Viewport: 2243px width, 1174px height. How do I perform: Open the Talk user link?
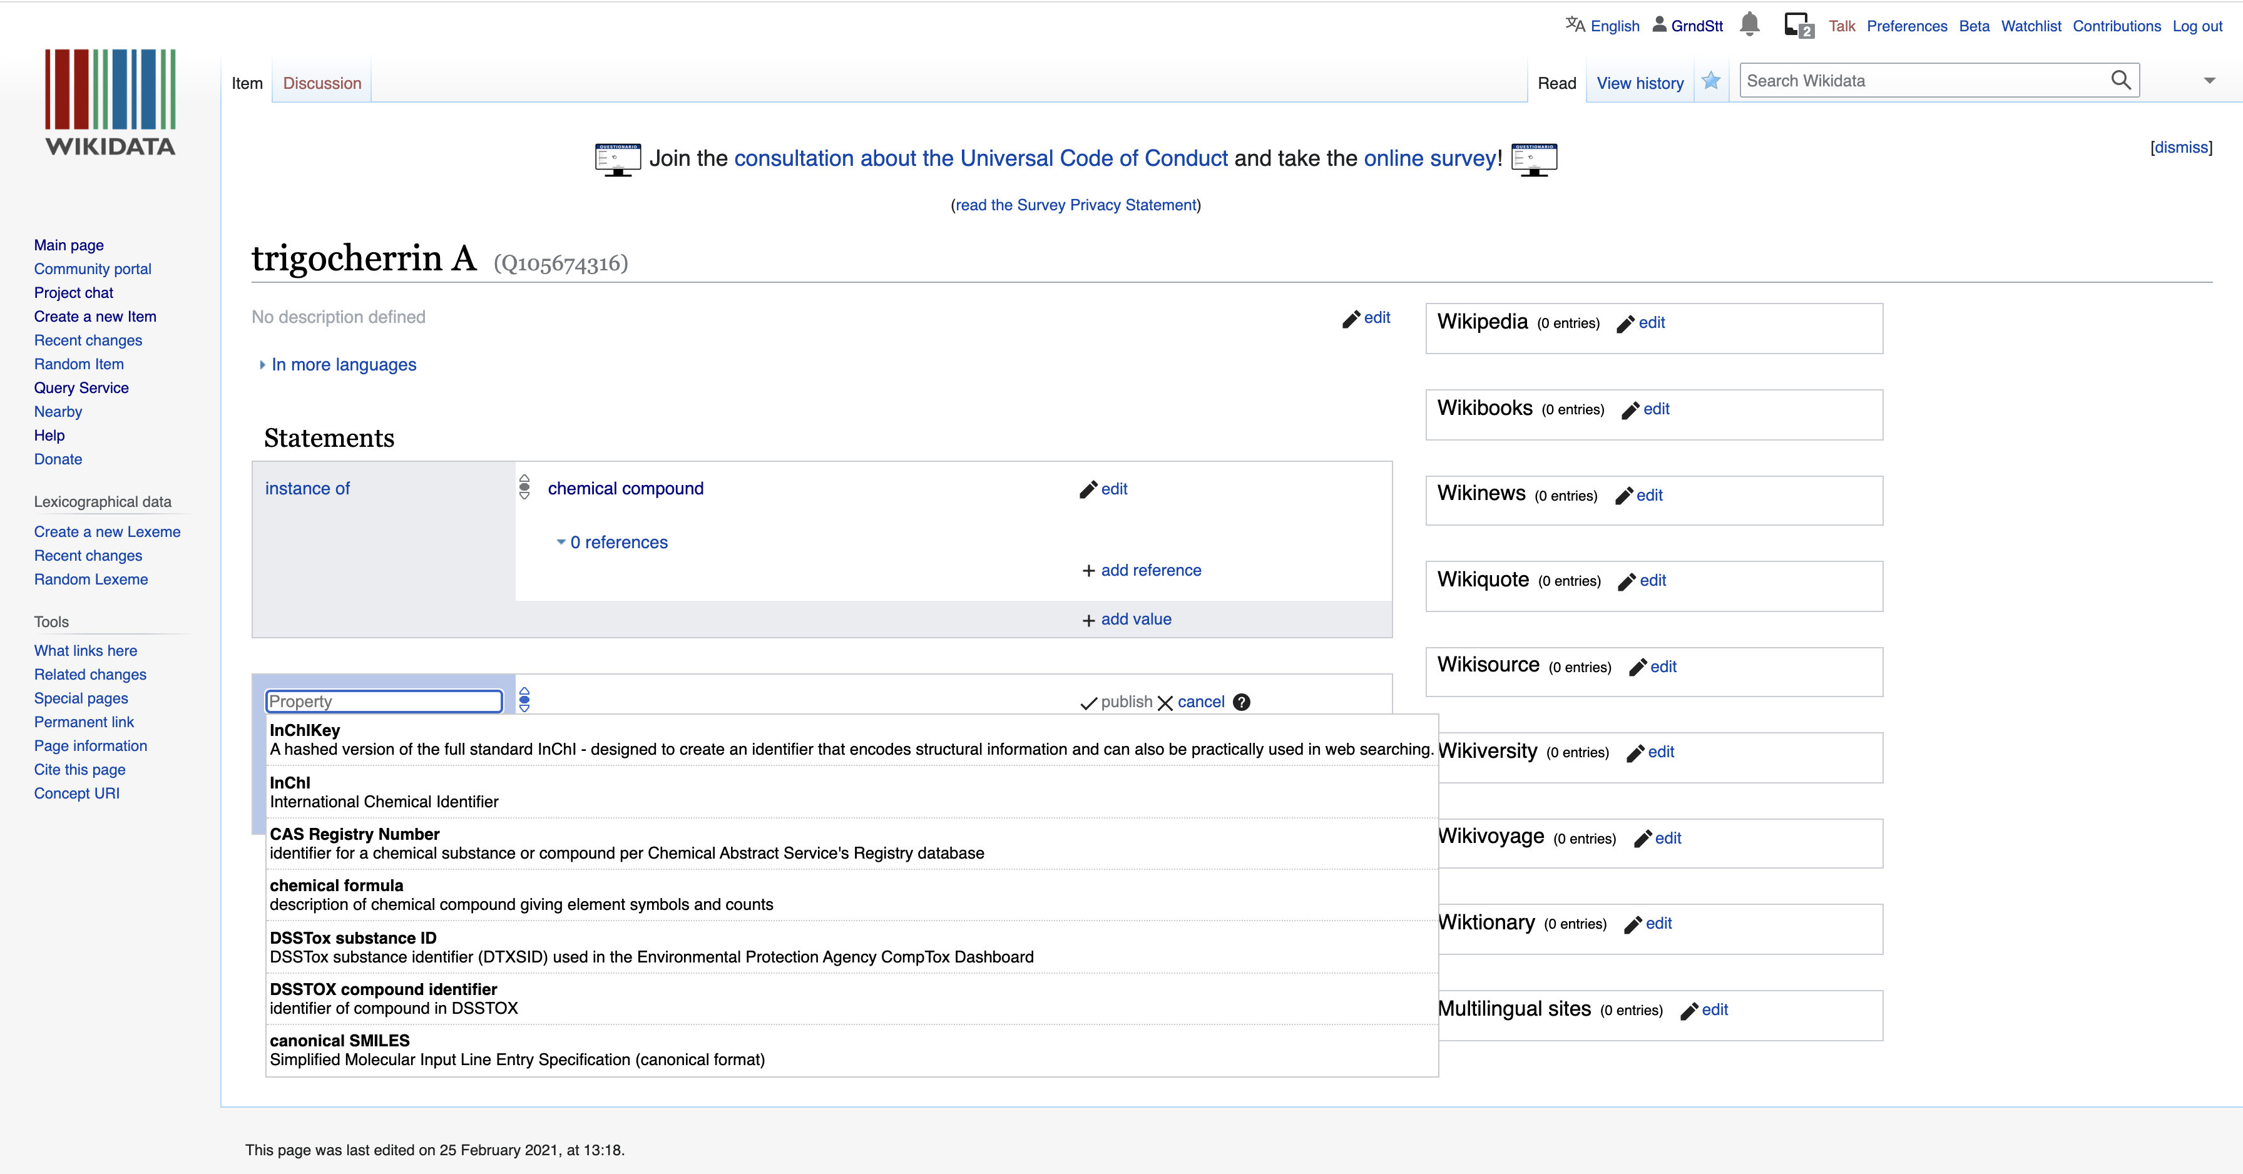[x=1842, y=26]
